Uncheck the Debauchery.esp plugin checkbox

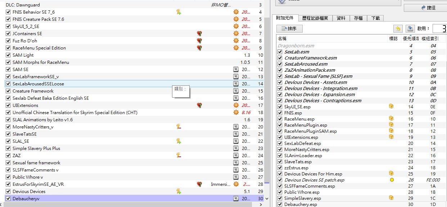click(280, 204)
